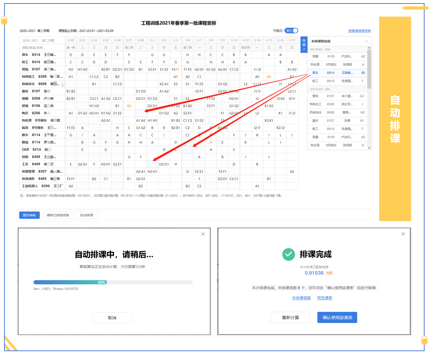This screenshot has width=429, height=354.
Task: Select the highlighted 普车 8314 E2 row
Action: [338, 73]
